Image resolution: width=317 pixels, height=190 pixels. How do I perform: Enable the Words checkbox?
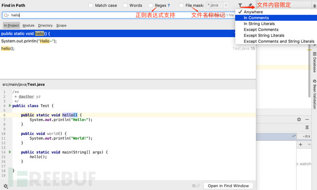pos(125,6)
